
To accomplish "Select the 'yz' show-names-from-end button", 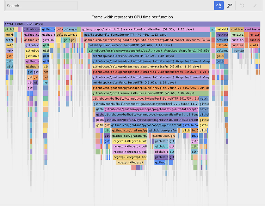I will pyautogui.click(x=230, y=5).
